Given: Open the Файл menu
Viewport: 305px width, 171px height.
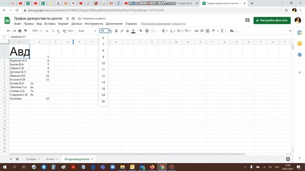Looking at the screenshot, I should point(18,24).
